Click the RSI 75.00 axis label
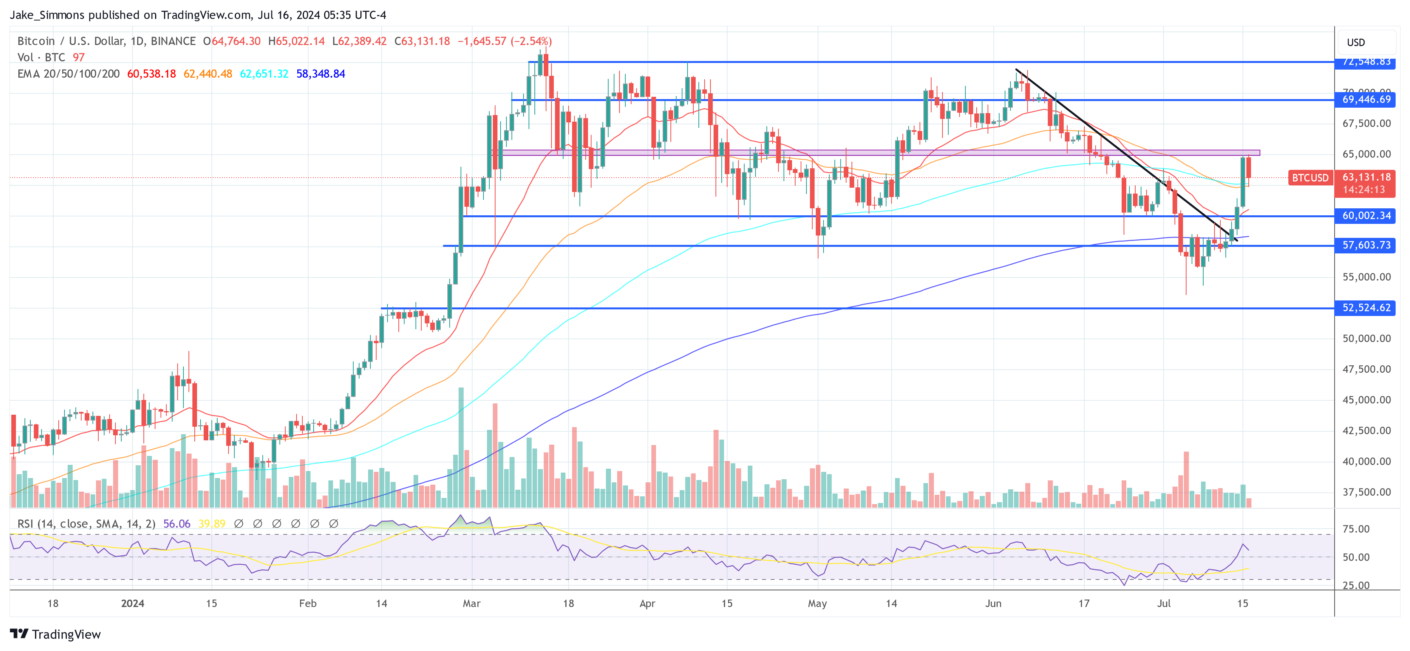This screenshot has width=1410, height=651. pyautogui.click(x=1356, y=529)
